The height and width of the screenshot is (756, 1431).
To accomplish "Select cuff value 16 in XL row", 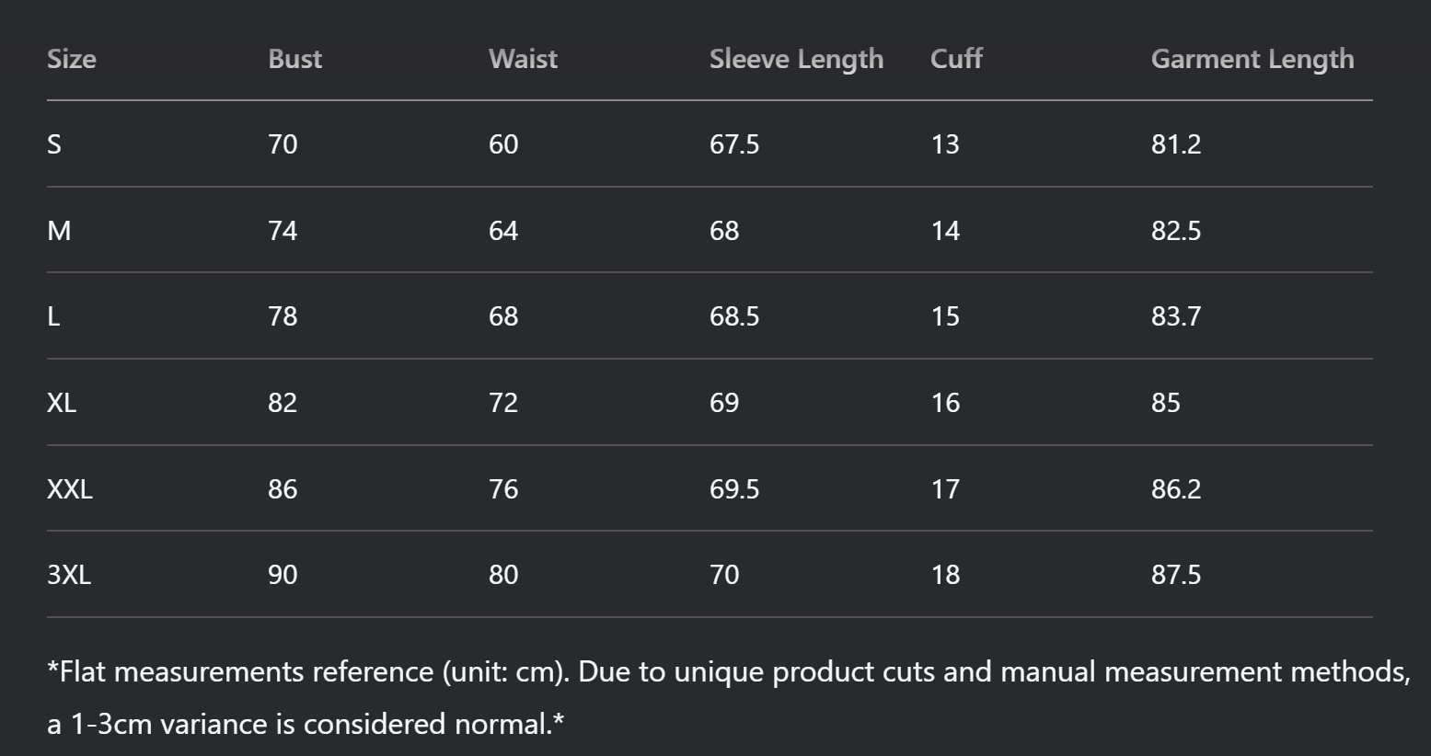I will [x=945, y=403].
